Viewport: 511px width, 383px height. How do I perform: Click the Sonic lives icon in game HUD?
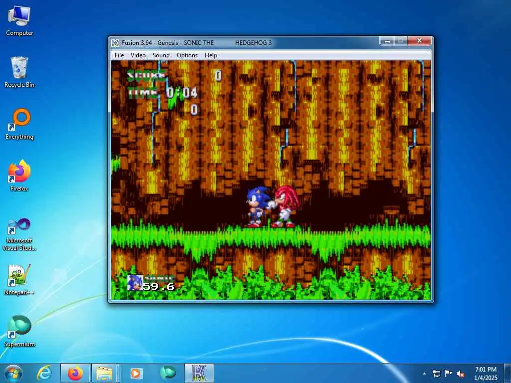coord(134,283)
